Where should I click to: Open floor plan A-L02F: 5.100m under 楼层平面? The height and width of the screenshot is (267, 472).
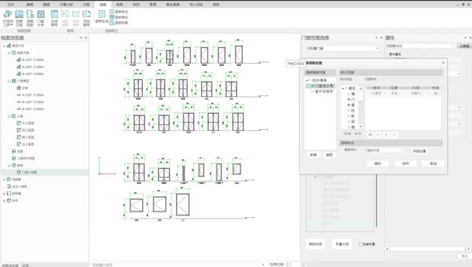click(31, 67)
